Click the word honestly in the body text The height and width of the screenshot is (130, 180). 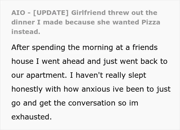27,89
